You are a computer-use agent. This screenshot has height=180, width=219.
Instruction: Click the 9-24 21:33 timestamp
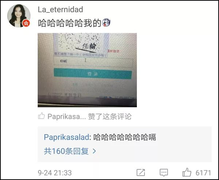55,173
